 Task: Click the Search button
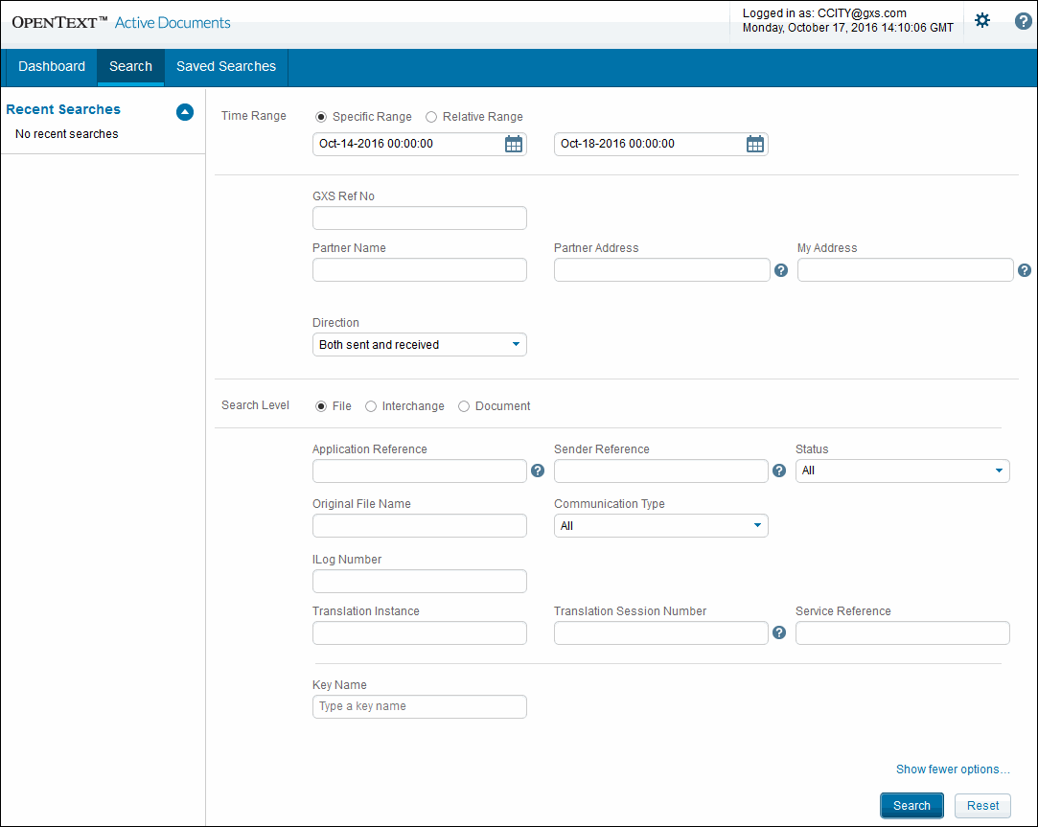(x=911, y=806)
